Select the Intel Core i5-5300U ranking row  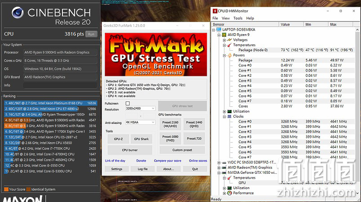(50, 171)
